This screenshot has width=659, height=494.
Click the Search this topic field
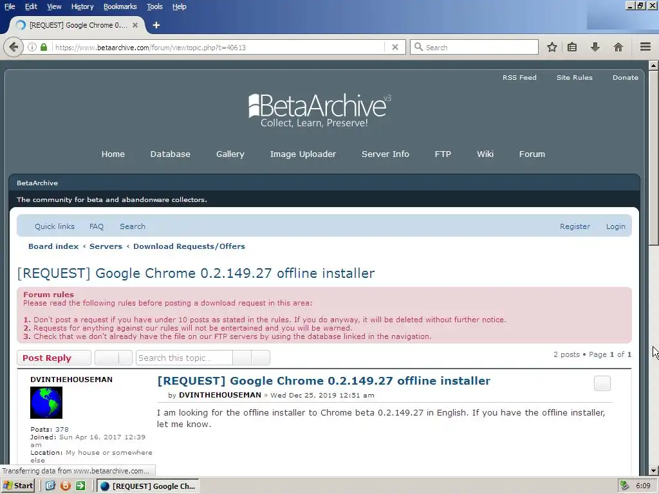184,358
